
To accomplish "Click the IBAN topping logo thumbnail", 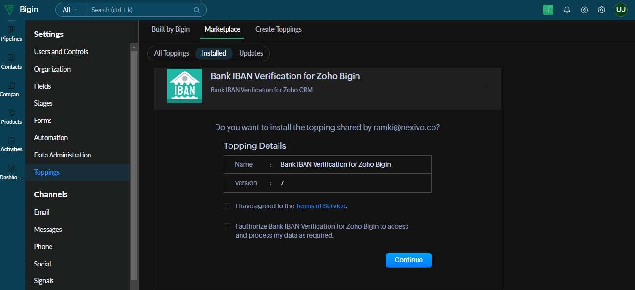I will 185,86.
